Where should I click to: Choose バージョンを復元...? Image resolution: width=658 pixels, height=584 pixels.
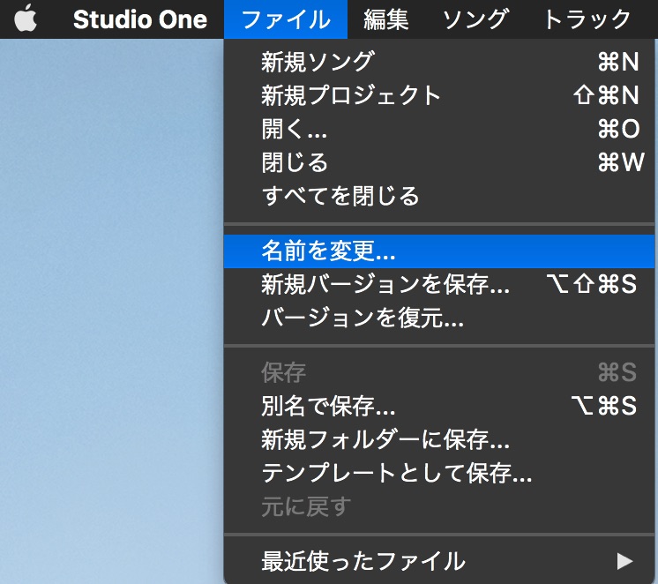(363, 318)
